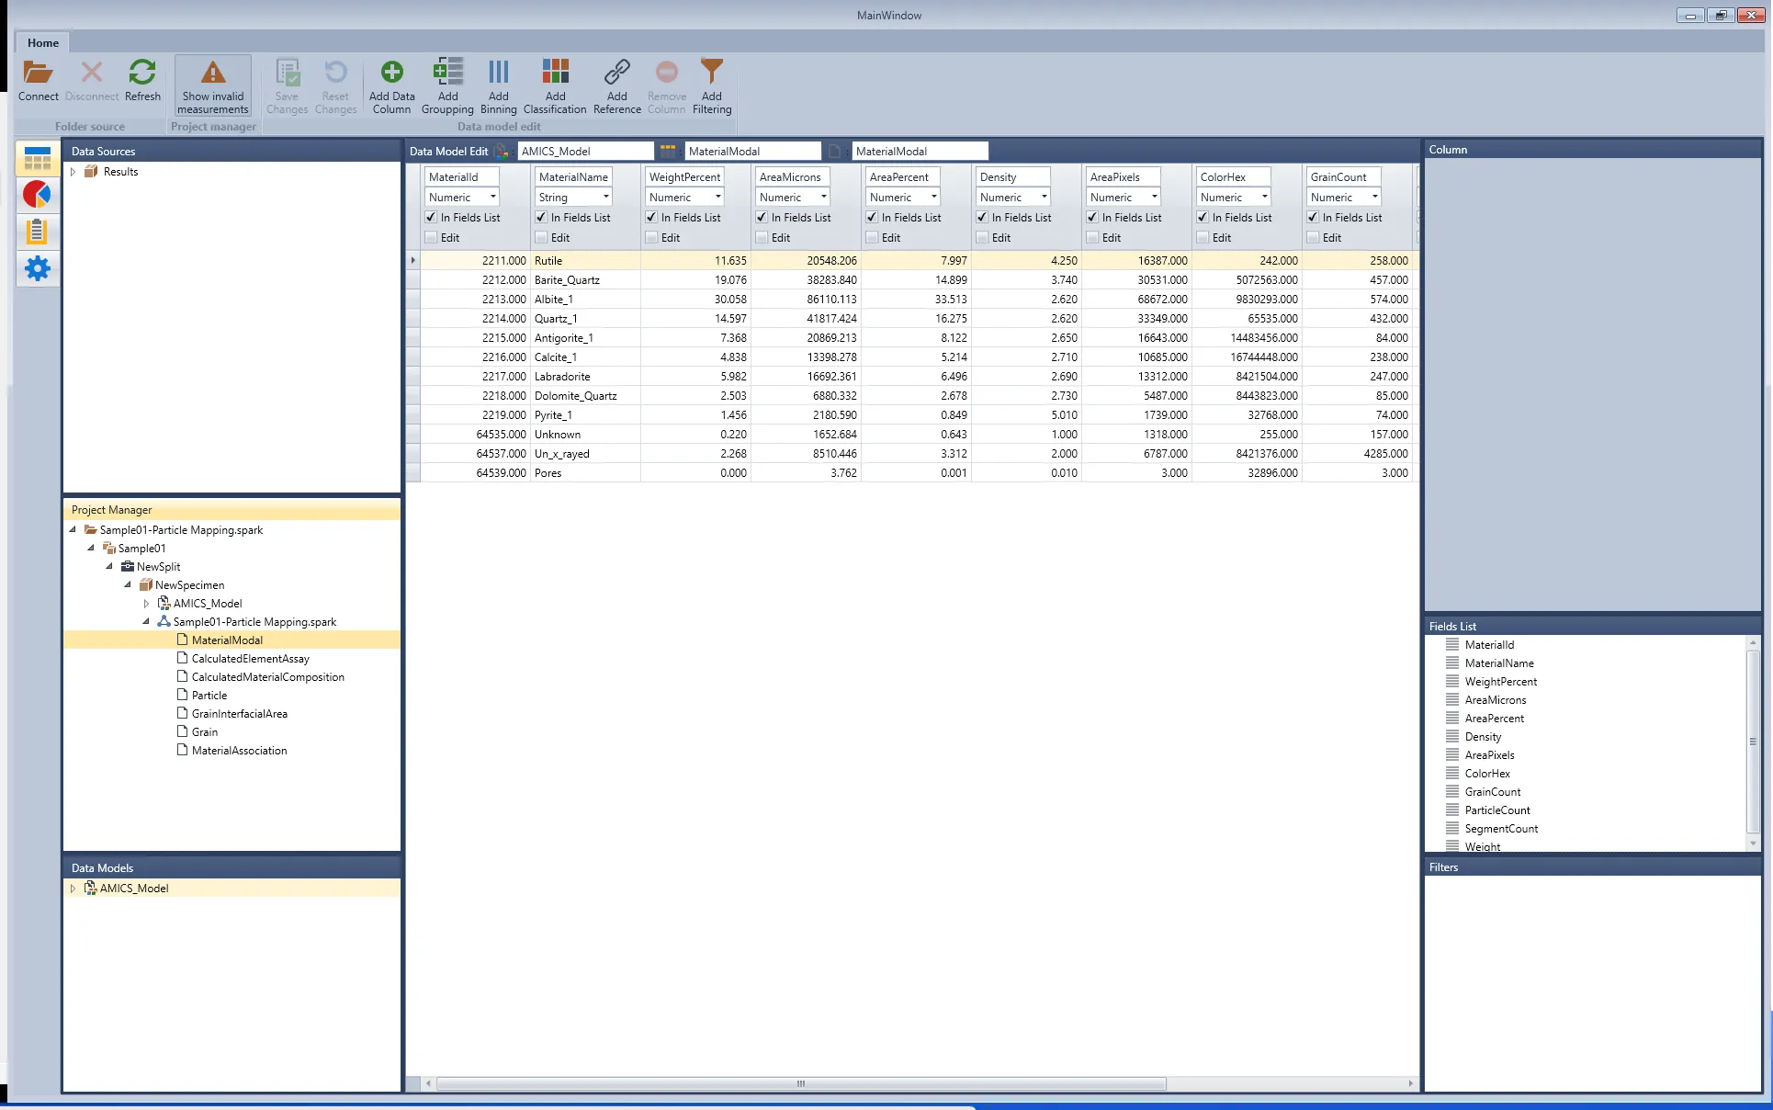Expand the Results node in Data Sources
Viewport: 1773px width, 1110px height.
[x=73, y=172]
